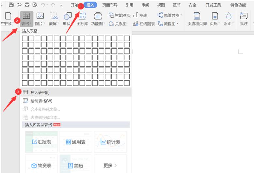Choose the 通用表 template thumbnail
Screen dimensions: 254x173
tap(76, 142)
